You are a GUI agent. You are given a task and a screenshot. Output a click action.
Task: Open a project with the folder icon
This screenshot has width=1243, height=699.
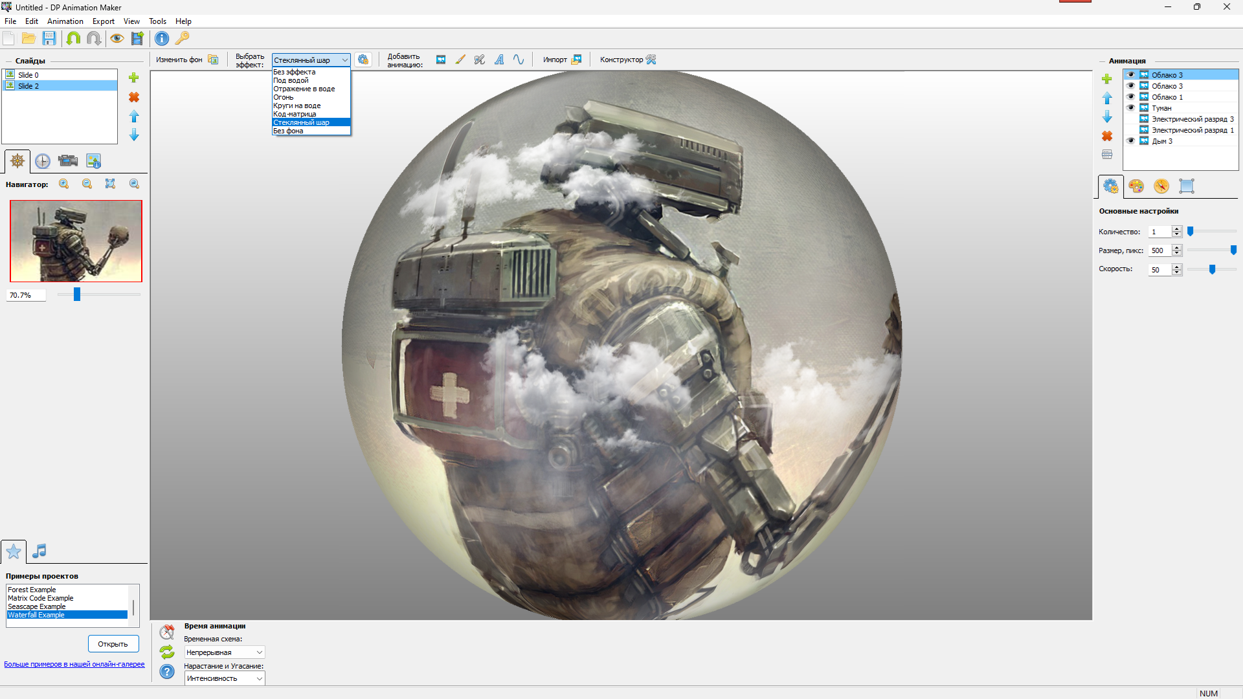pos(28,39)
